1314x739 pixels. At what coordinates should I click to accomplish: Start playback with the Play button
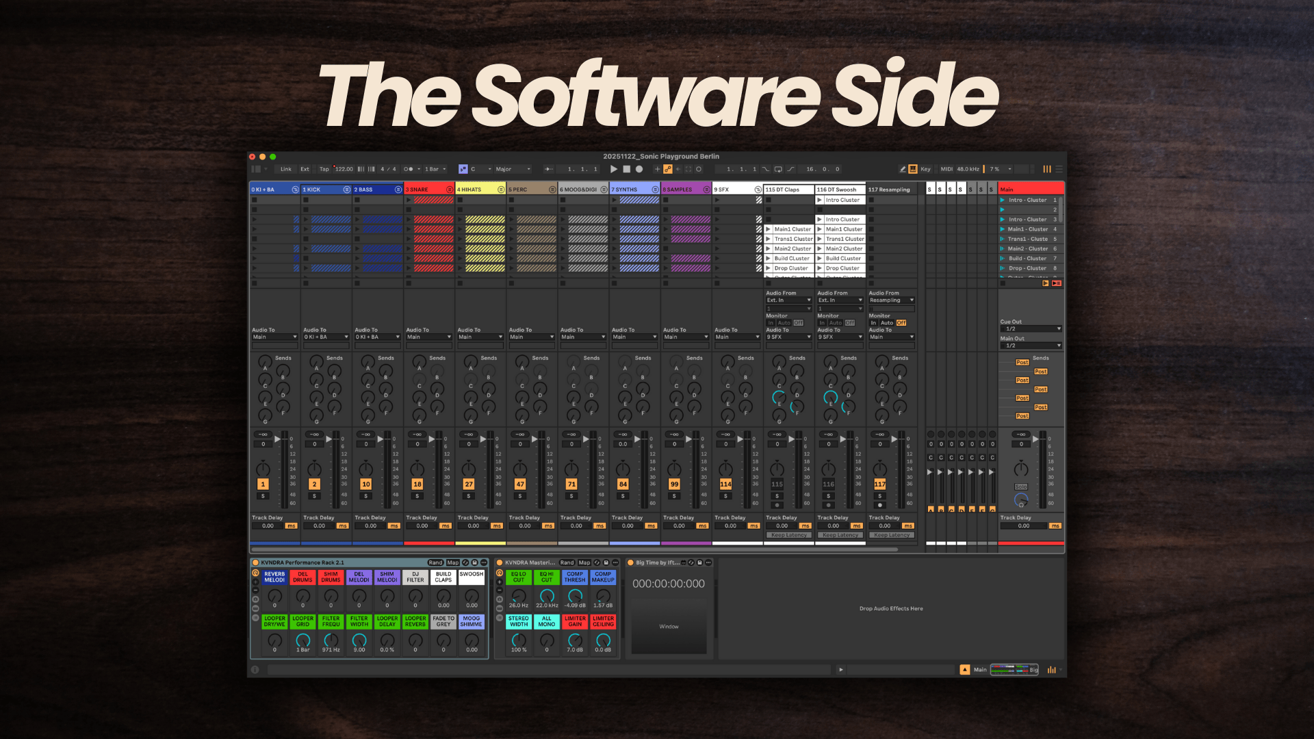[x=613, y=170]
